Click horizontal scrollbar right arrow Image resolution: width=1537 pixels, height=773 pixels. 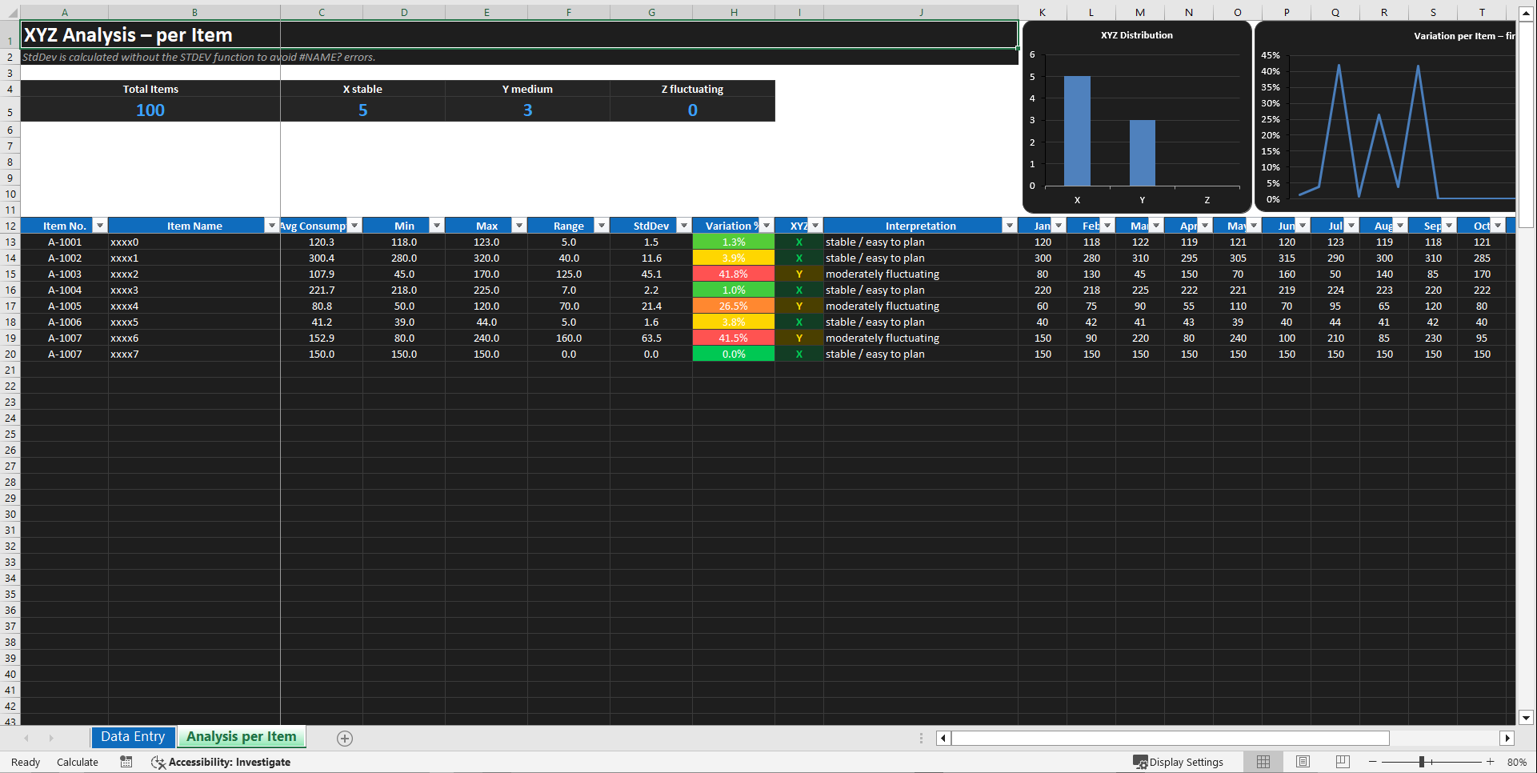pos(1507,738)
